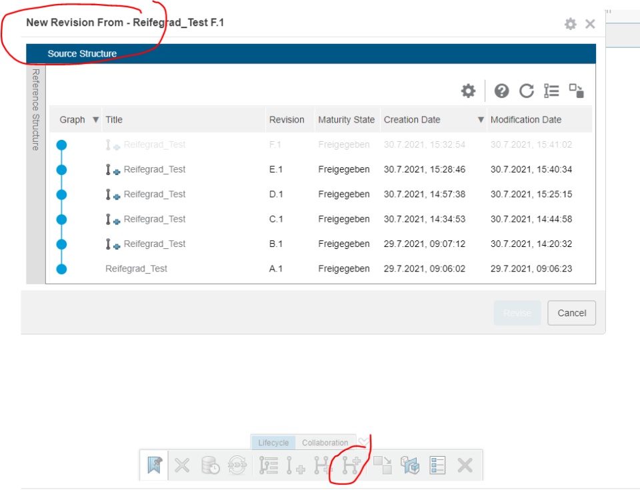The height and width of the screenshot is (490, 640).
Task: Select Reifegrad_Test title in row D.1
Action: [x=155, y=194]
